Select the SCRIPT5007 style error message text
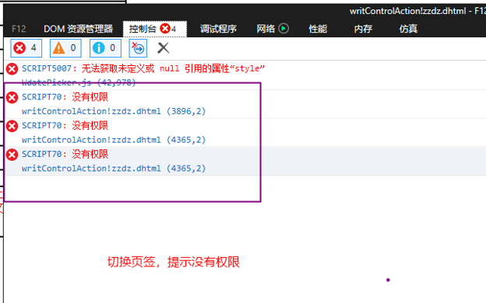This screenshot has width=486, height=303. point(143,68)
